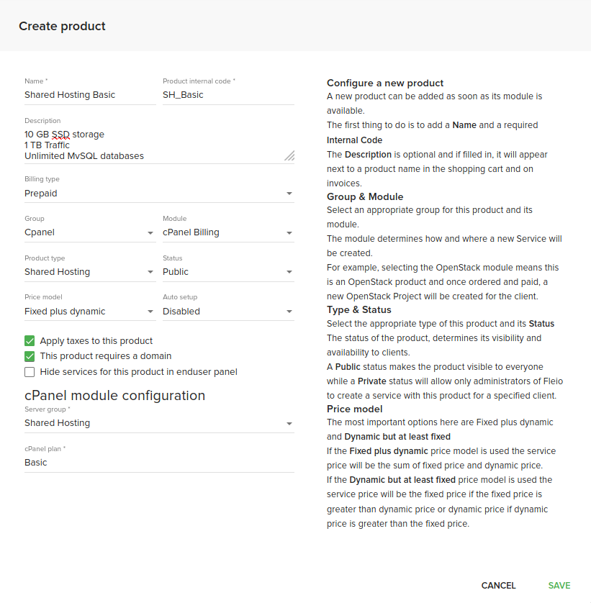This screenshot has height=603, width=591.
Task: Open the Server group dropdown
Action: (x=158, y=423)
